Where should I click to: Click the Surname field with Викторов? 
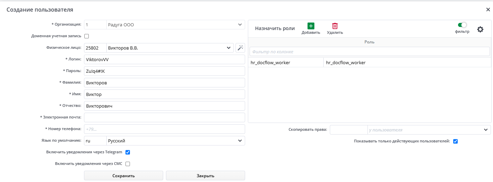coord(165,83)
